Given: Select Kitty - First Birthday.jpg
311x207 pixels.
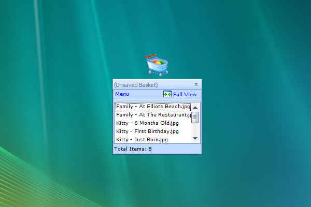Looking at the screenshot, I should [153, 131].
